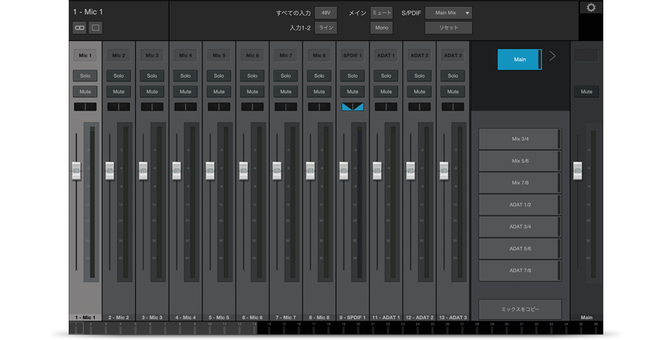
Task: Toggle the stereo link icon for Mic 1
Action: point(79,28)
